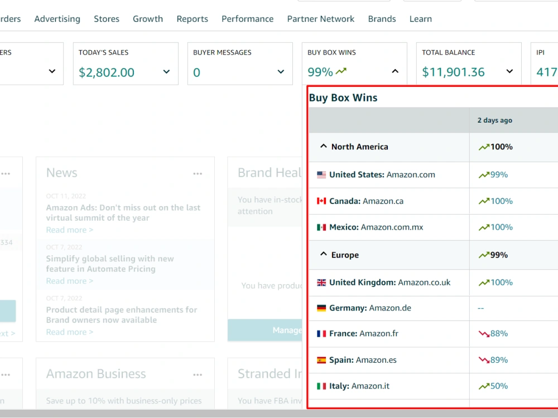Click the Spain flag icon
The width and height of the screenshot is (558, 418).
pyautogui.click(x=321, y=360)
